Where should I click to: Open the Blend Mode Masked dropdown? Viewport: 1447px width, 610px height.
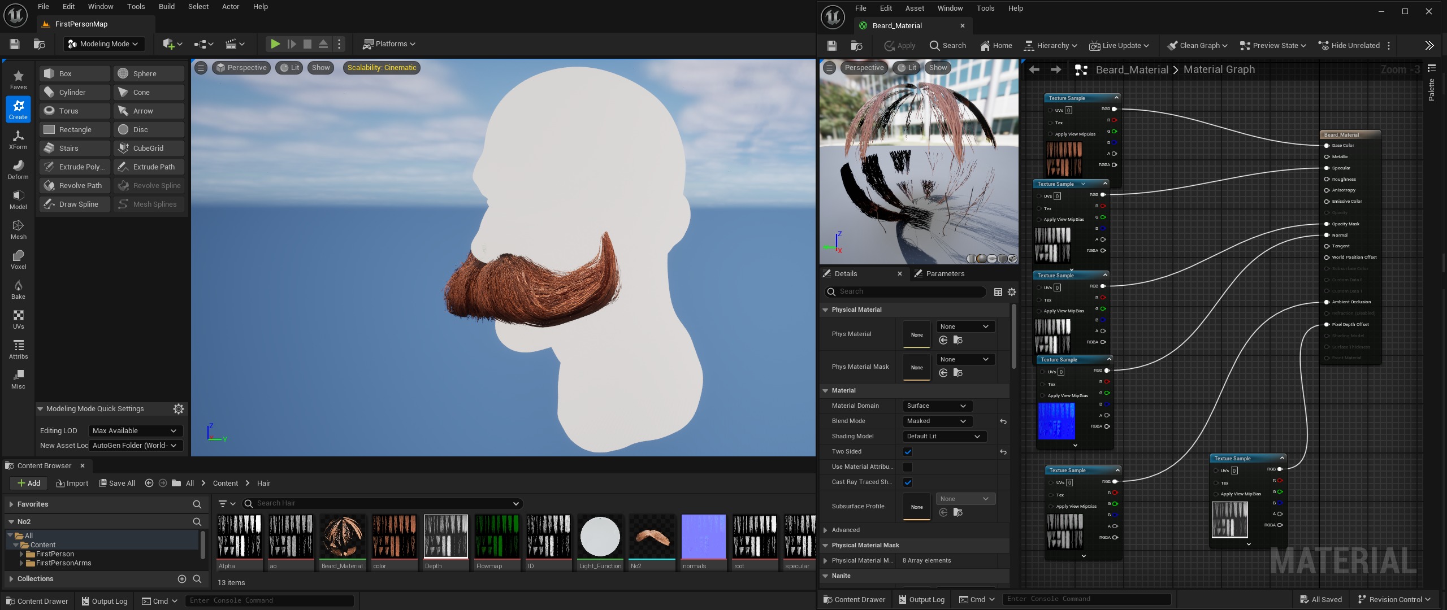[x=937, y=421]
